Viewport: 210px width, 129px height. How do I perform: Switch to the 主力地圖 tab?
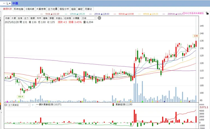(x=52, y=9)
